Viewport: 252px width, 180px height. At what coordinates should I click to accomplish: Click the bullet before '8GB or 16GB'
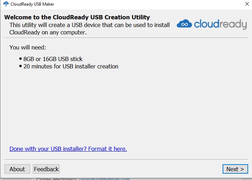(21, 59)
